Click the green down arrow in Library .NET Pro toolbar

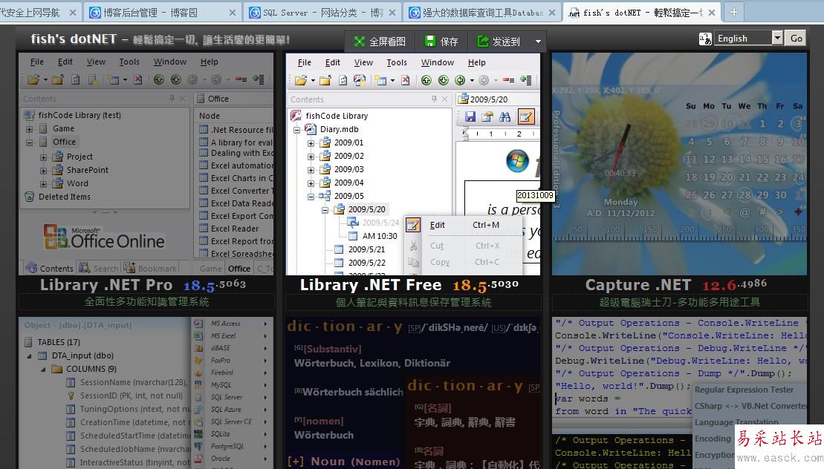point(176,79)
